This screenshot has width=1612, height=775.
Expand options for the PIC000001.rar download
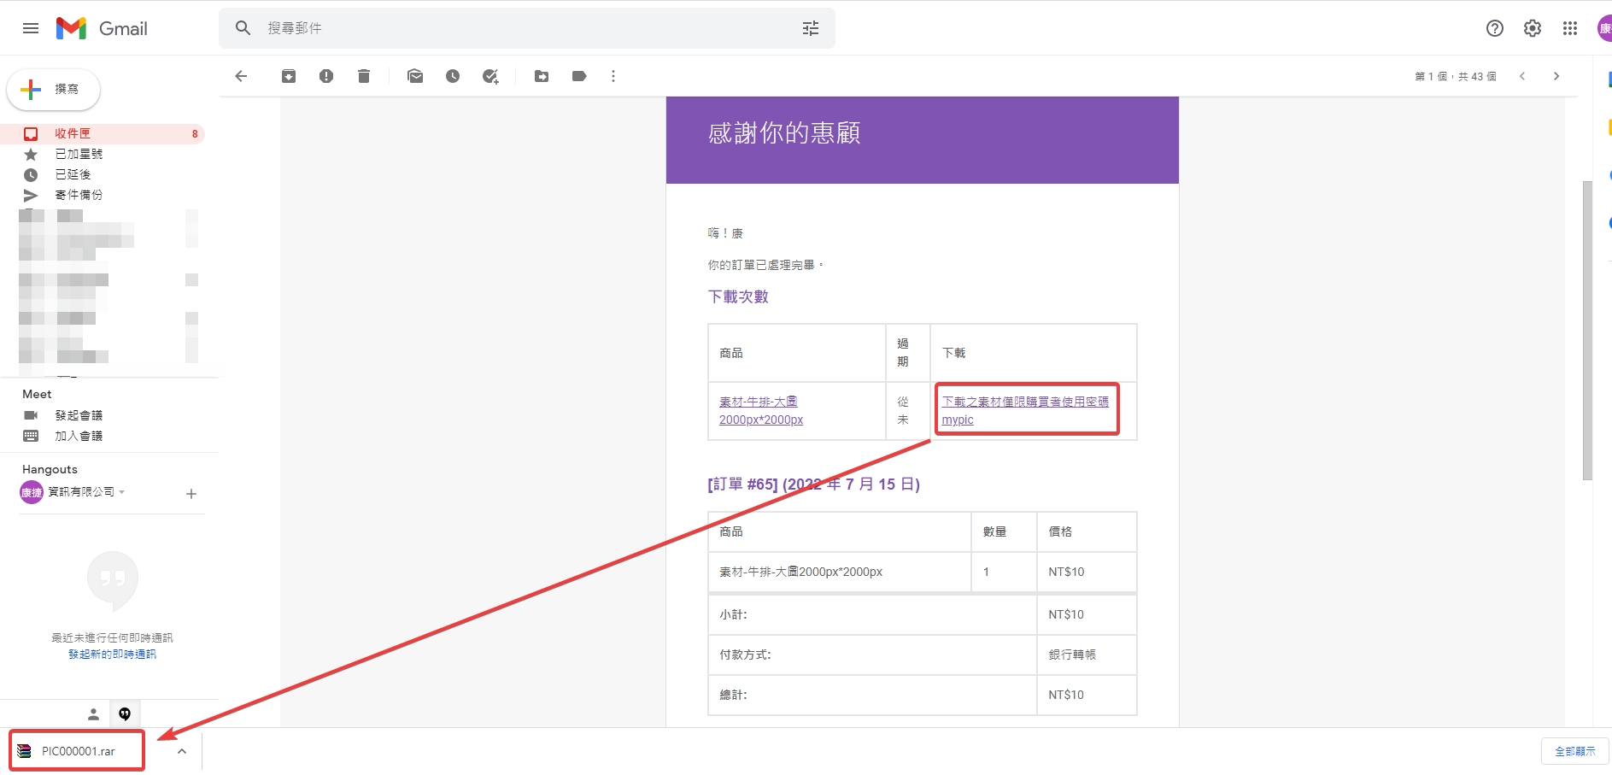182,751
